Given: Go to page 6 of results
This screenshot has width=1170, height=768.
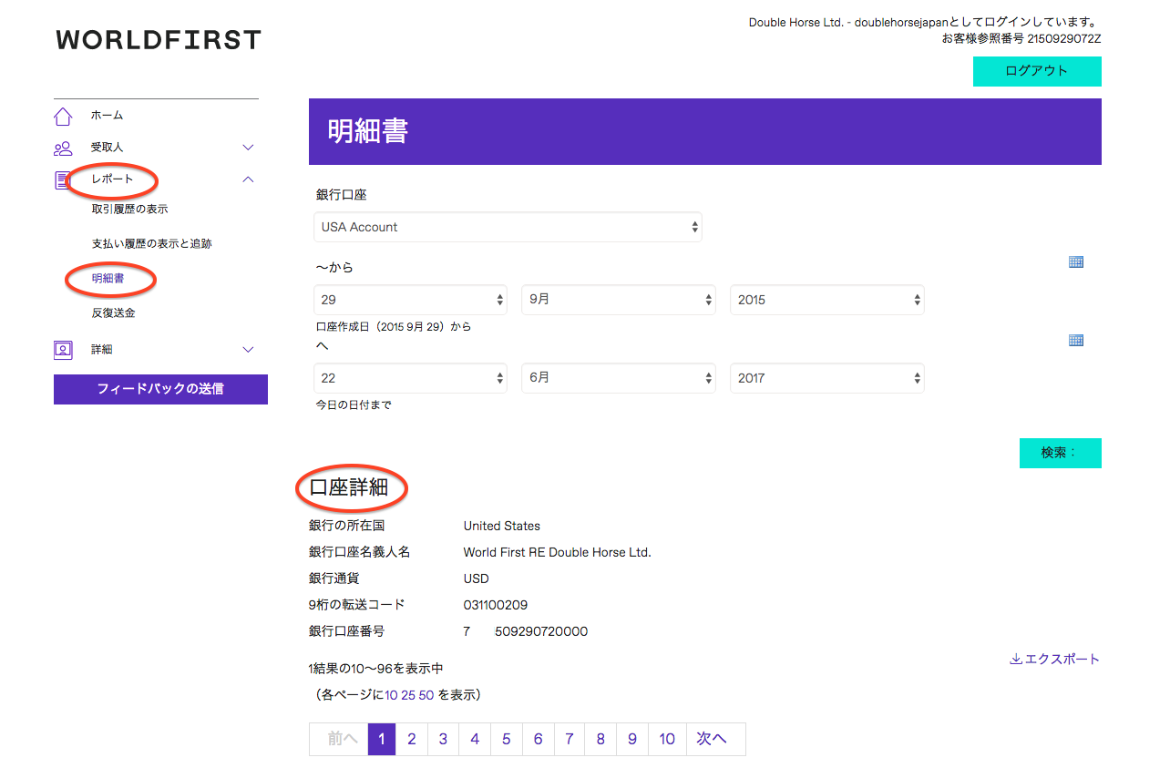Looking at the screenshot, I should (x=538, y=739).
